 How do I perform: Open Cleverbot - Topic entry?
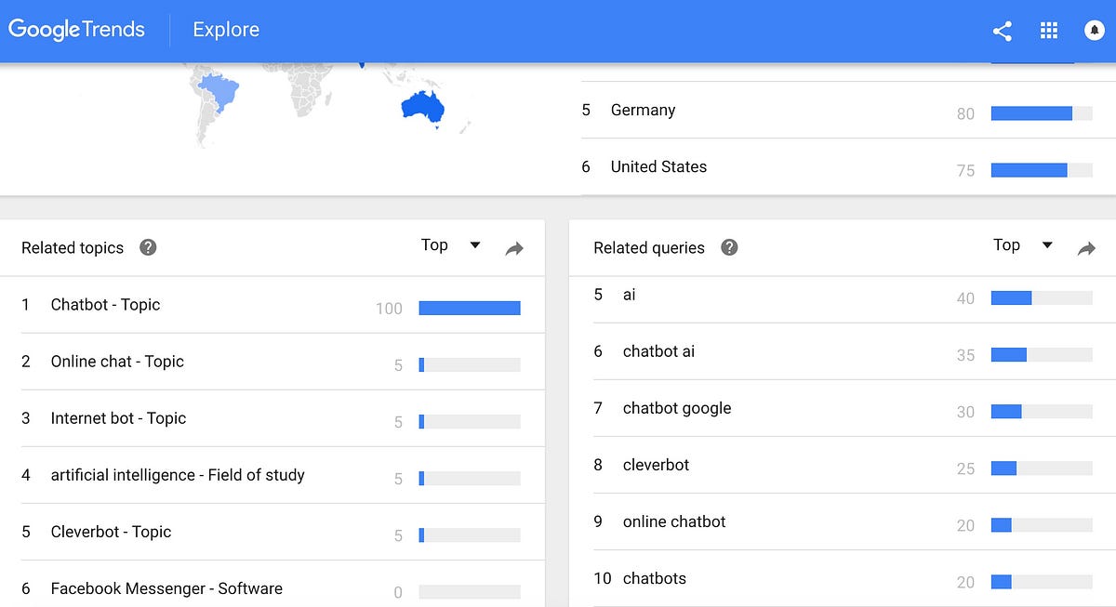[111, 532]
